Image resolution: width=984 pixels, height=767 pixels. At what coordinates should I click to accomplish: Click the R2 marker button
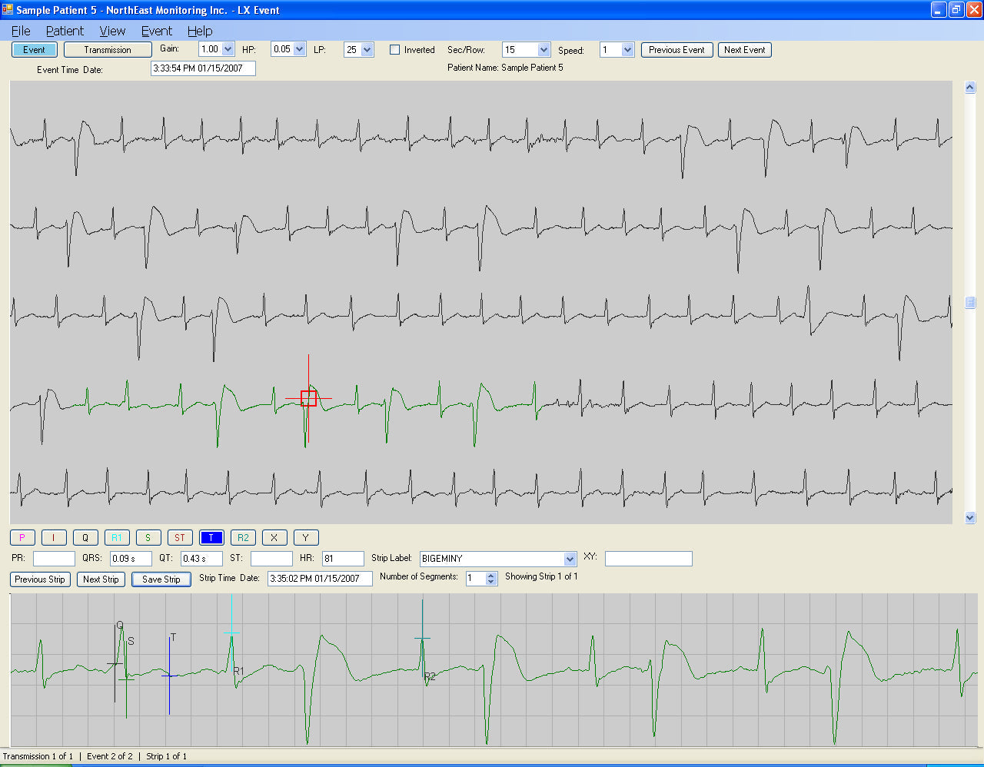point(243,538)
